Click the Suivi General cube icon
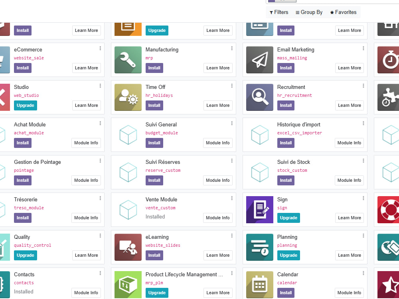The image size is (399, 299). tap(128, 135)
